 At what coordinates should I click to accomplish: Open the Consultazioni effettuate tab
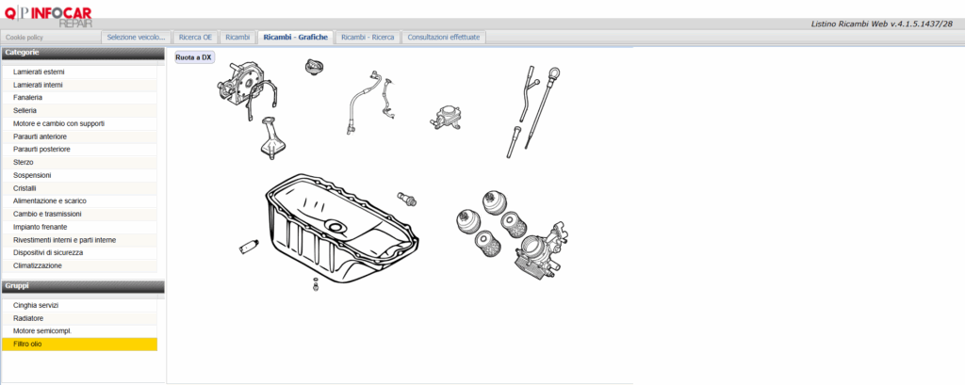pyautogui.click(x=443, y=38)
